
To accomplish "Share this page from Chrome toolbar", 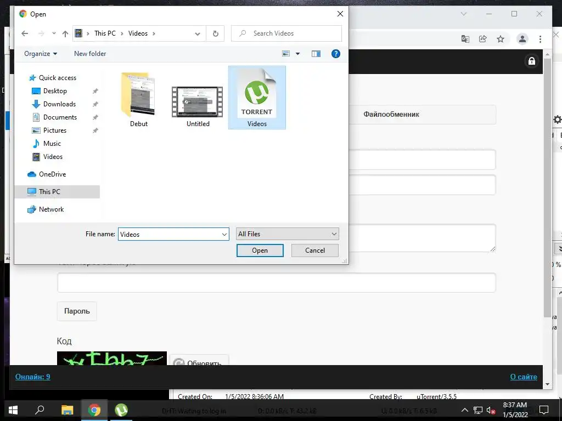I will click(483, 39).
